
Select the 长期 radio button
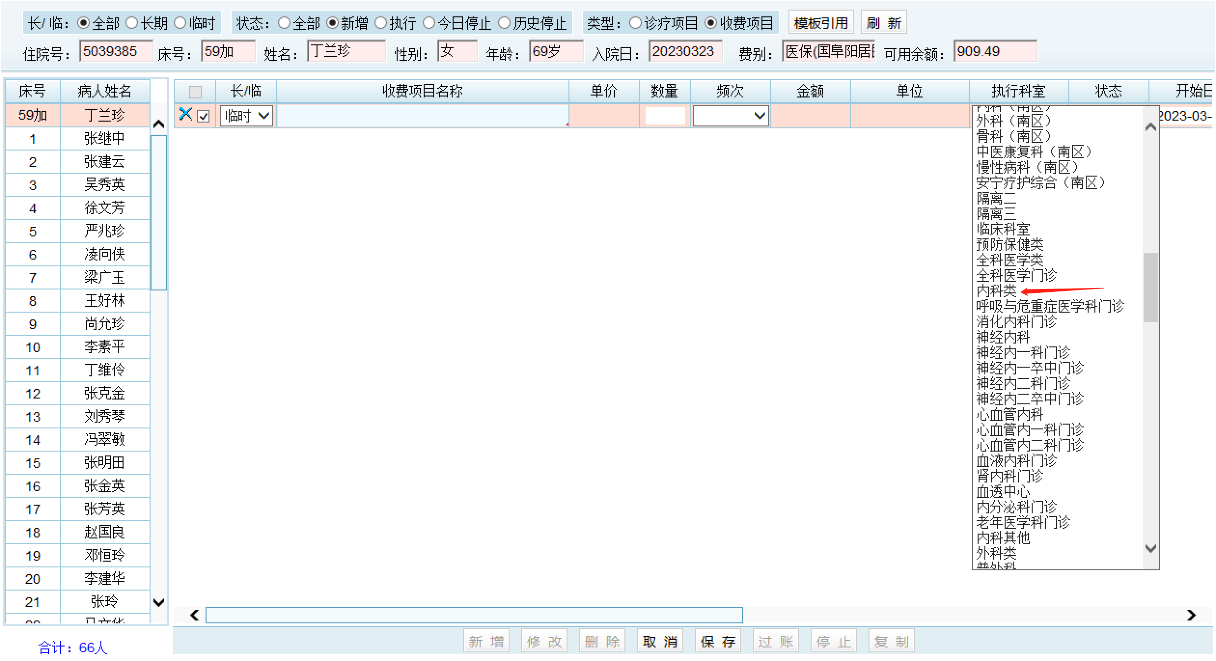(x=132, y=23)
